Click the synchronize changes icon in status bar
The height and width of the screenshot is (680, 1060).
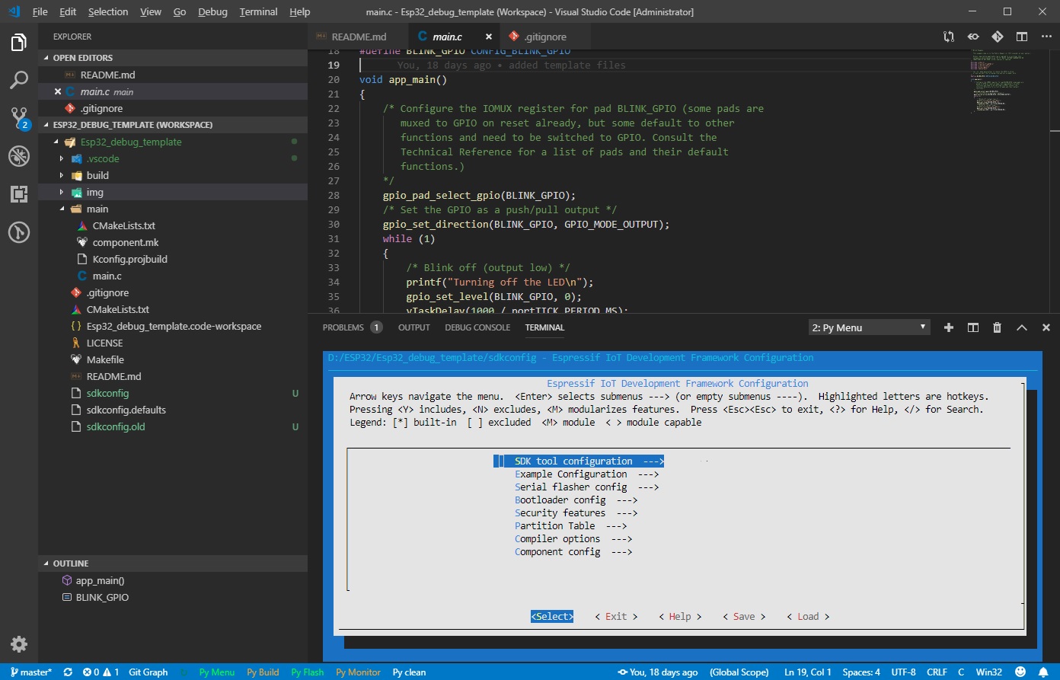coord(68,672)
